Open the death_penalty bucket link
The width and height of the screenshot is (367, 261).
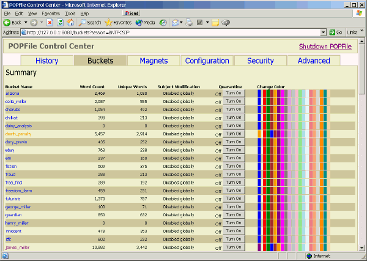click(18, 134)
